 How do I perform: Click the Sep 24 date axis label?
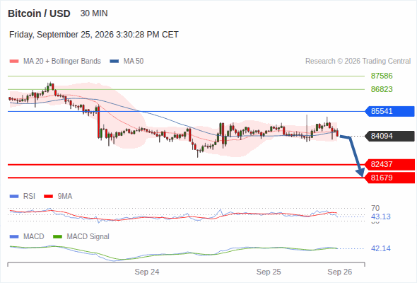click(147, 272)
